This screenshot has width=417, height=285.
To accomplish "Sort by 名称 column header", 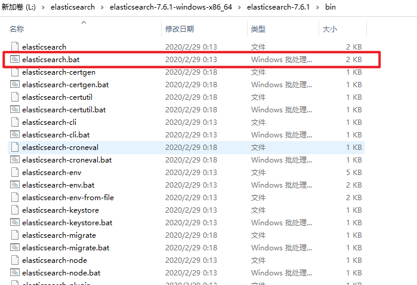I will pos(17,29).
